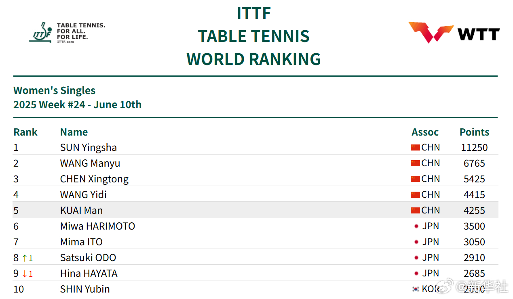Image resolution: width=513 pixels, height=299 pixels.
Task: Open player CHEN Xingtong
Action: coord(94,179)
